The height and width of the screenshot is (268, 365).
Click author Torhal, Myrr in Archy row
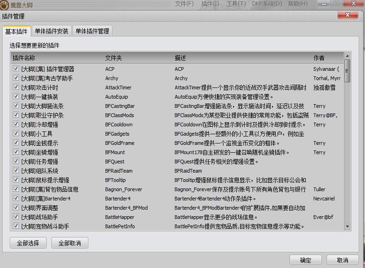pyautogui.click(x=327, y=78)
